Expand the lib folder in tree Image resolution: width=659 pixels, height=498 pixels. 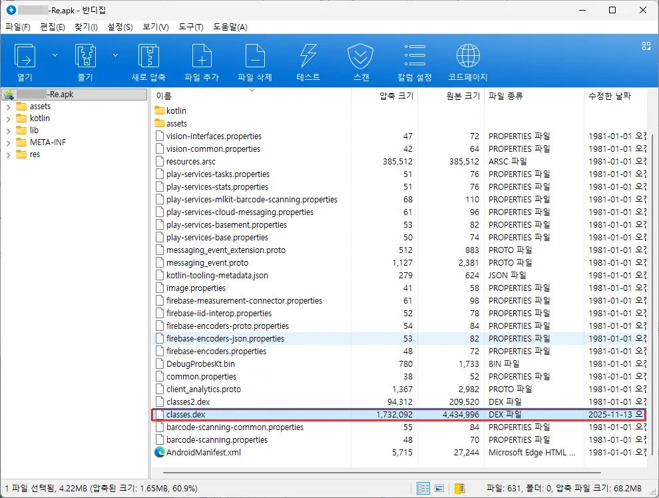(x=9, y=131)
